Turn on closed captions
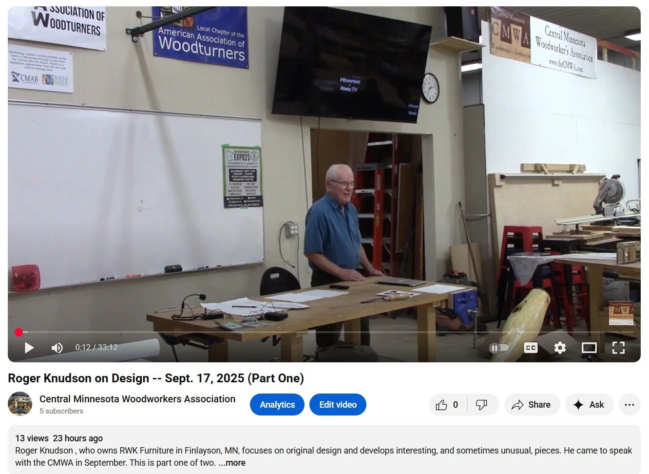The width and height of the screenshot is (649, 474). (x=531, y=348)
